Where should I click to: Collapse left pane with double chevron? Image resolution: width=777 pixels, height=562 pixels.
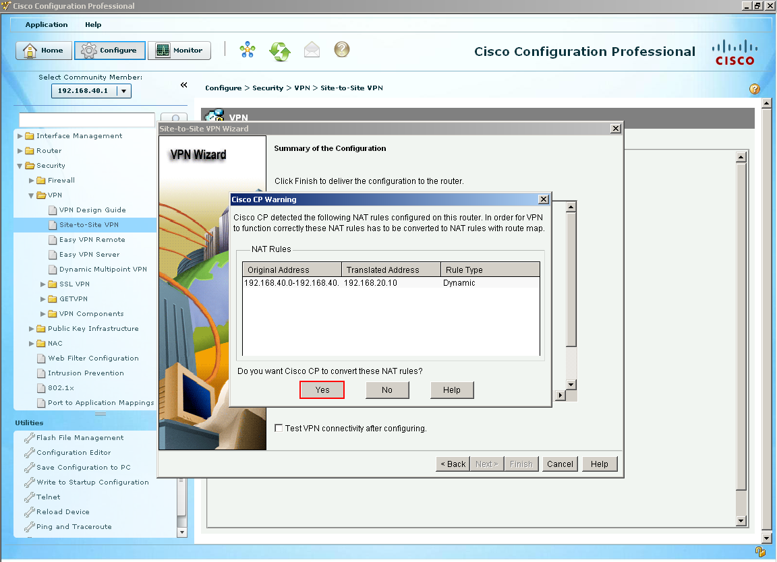point(184,85)
